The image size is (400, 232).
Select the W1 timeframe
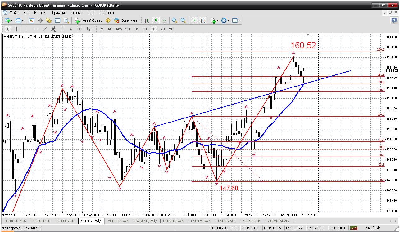coord(163,29)
